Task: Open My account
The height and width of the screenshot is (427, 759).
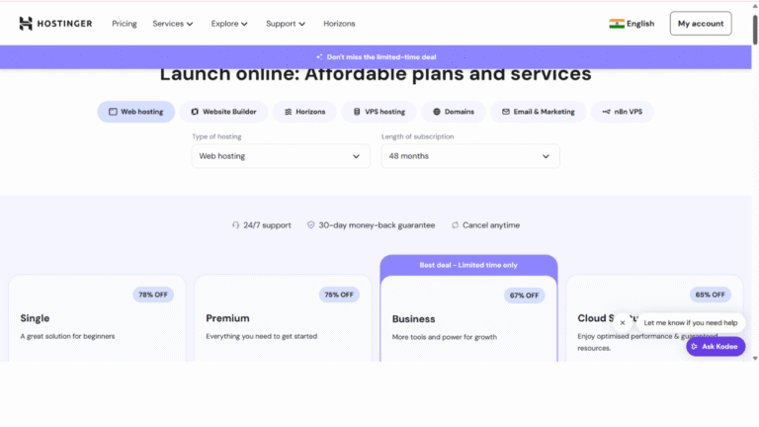Action: click(701, 24)
